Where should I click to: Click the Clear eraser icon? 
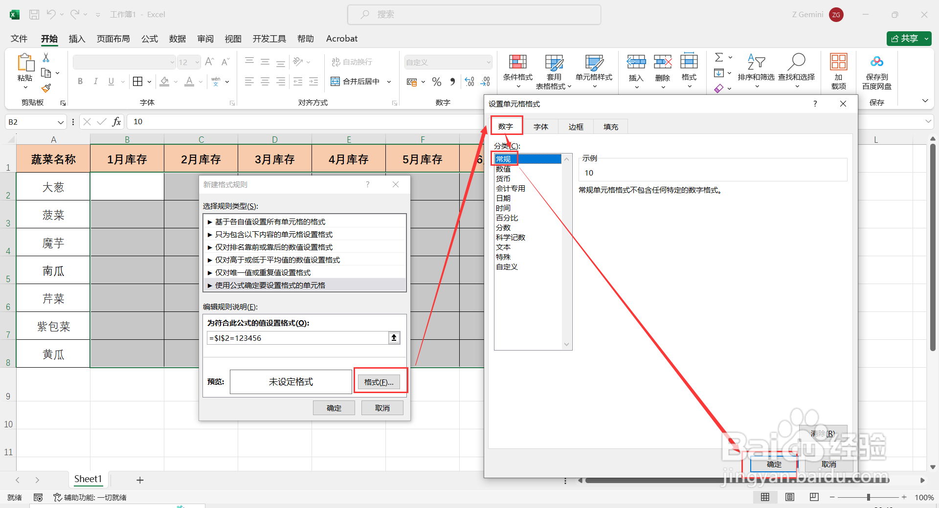point(719,88)
